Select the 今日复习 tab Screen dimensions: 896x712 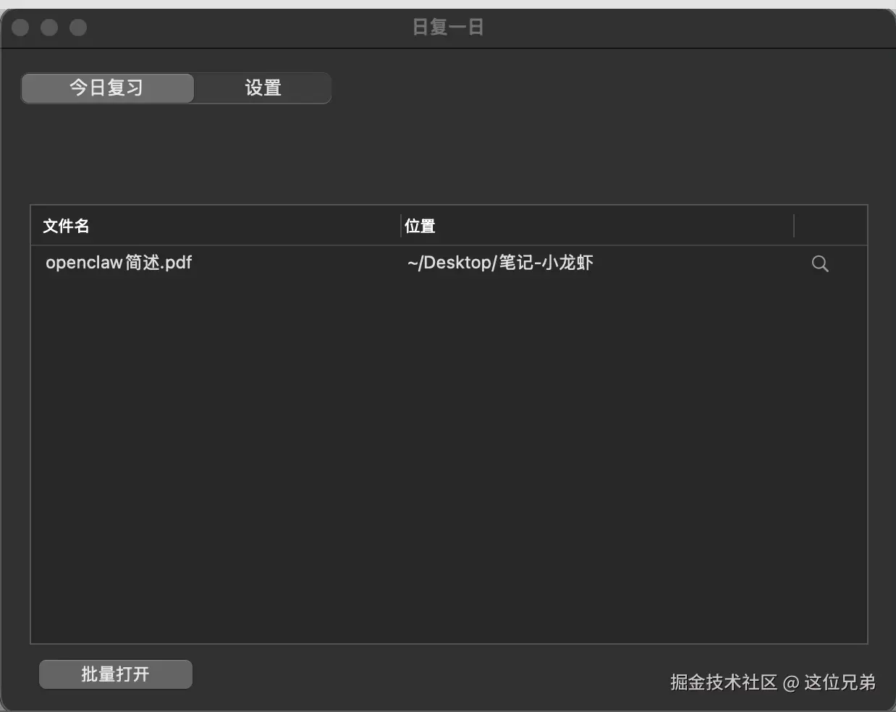point(107,88)
